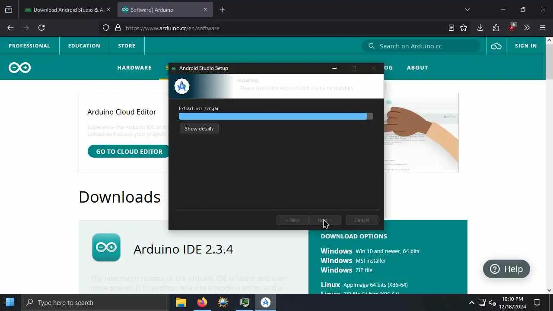Open the Arduino Cloud icon
553x311 pixels.
(496, 46)
